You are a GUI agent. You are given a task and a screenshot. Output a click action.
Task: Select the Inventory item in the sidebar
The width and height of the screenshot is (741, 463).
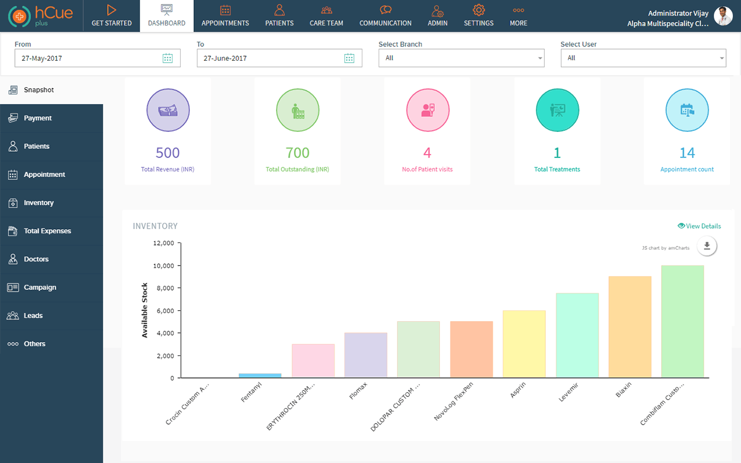(38, 203)
